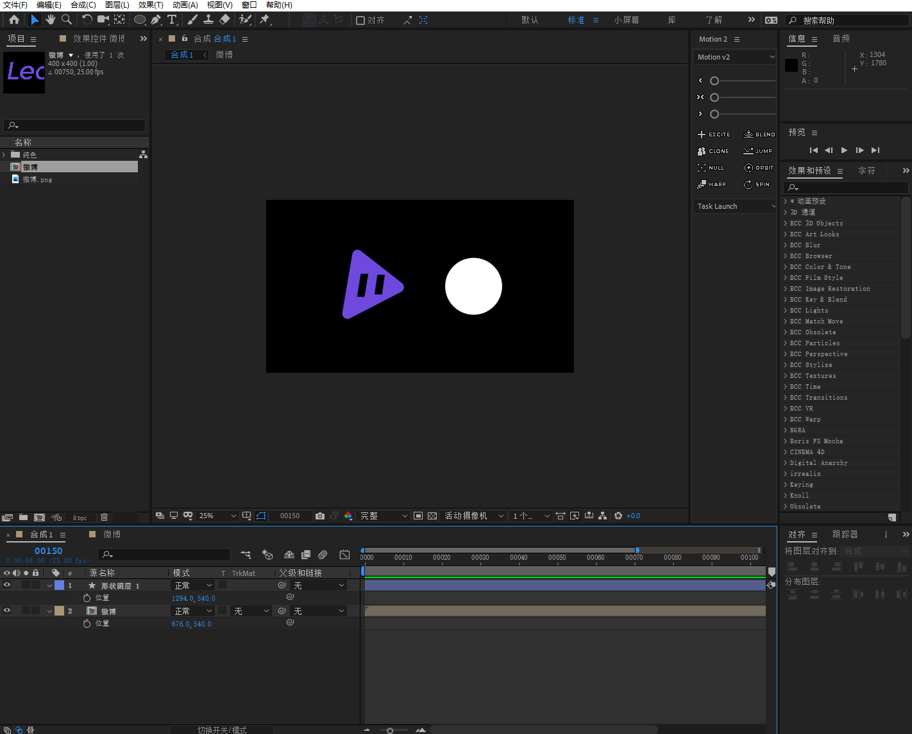Adjust the middle Motion 2 ease slider
The image size is (912, 734).
coord(714,97)
